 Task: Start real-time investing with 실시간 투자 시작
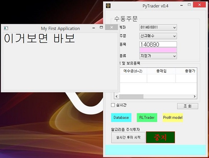[128, 137]
